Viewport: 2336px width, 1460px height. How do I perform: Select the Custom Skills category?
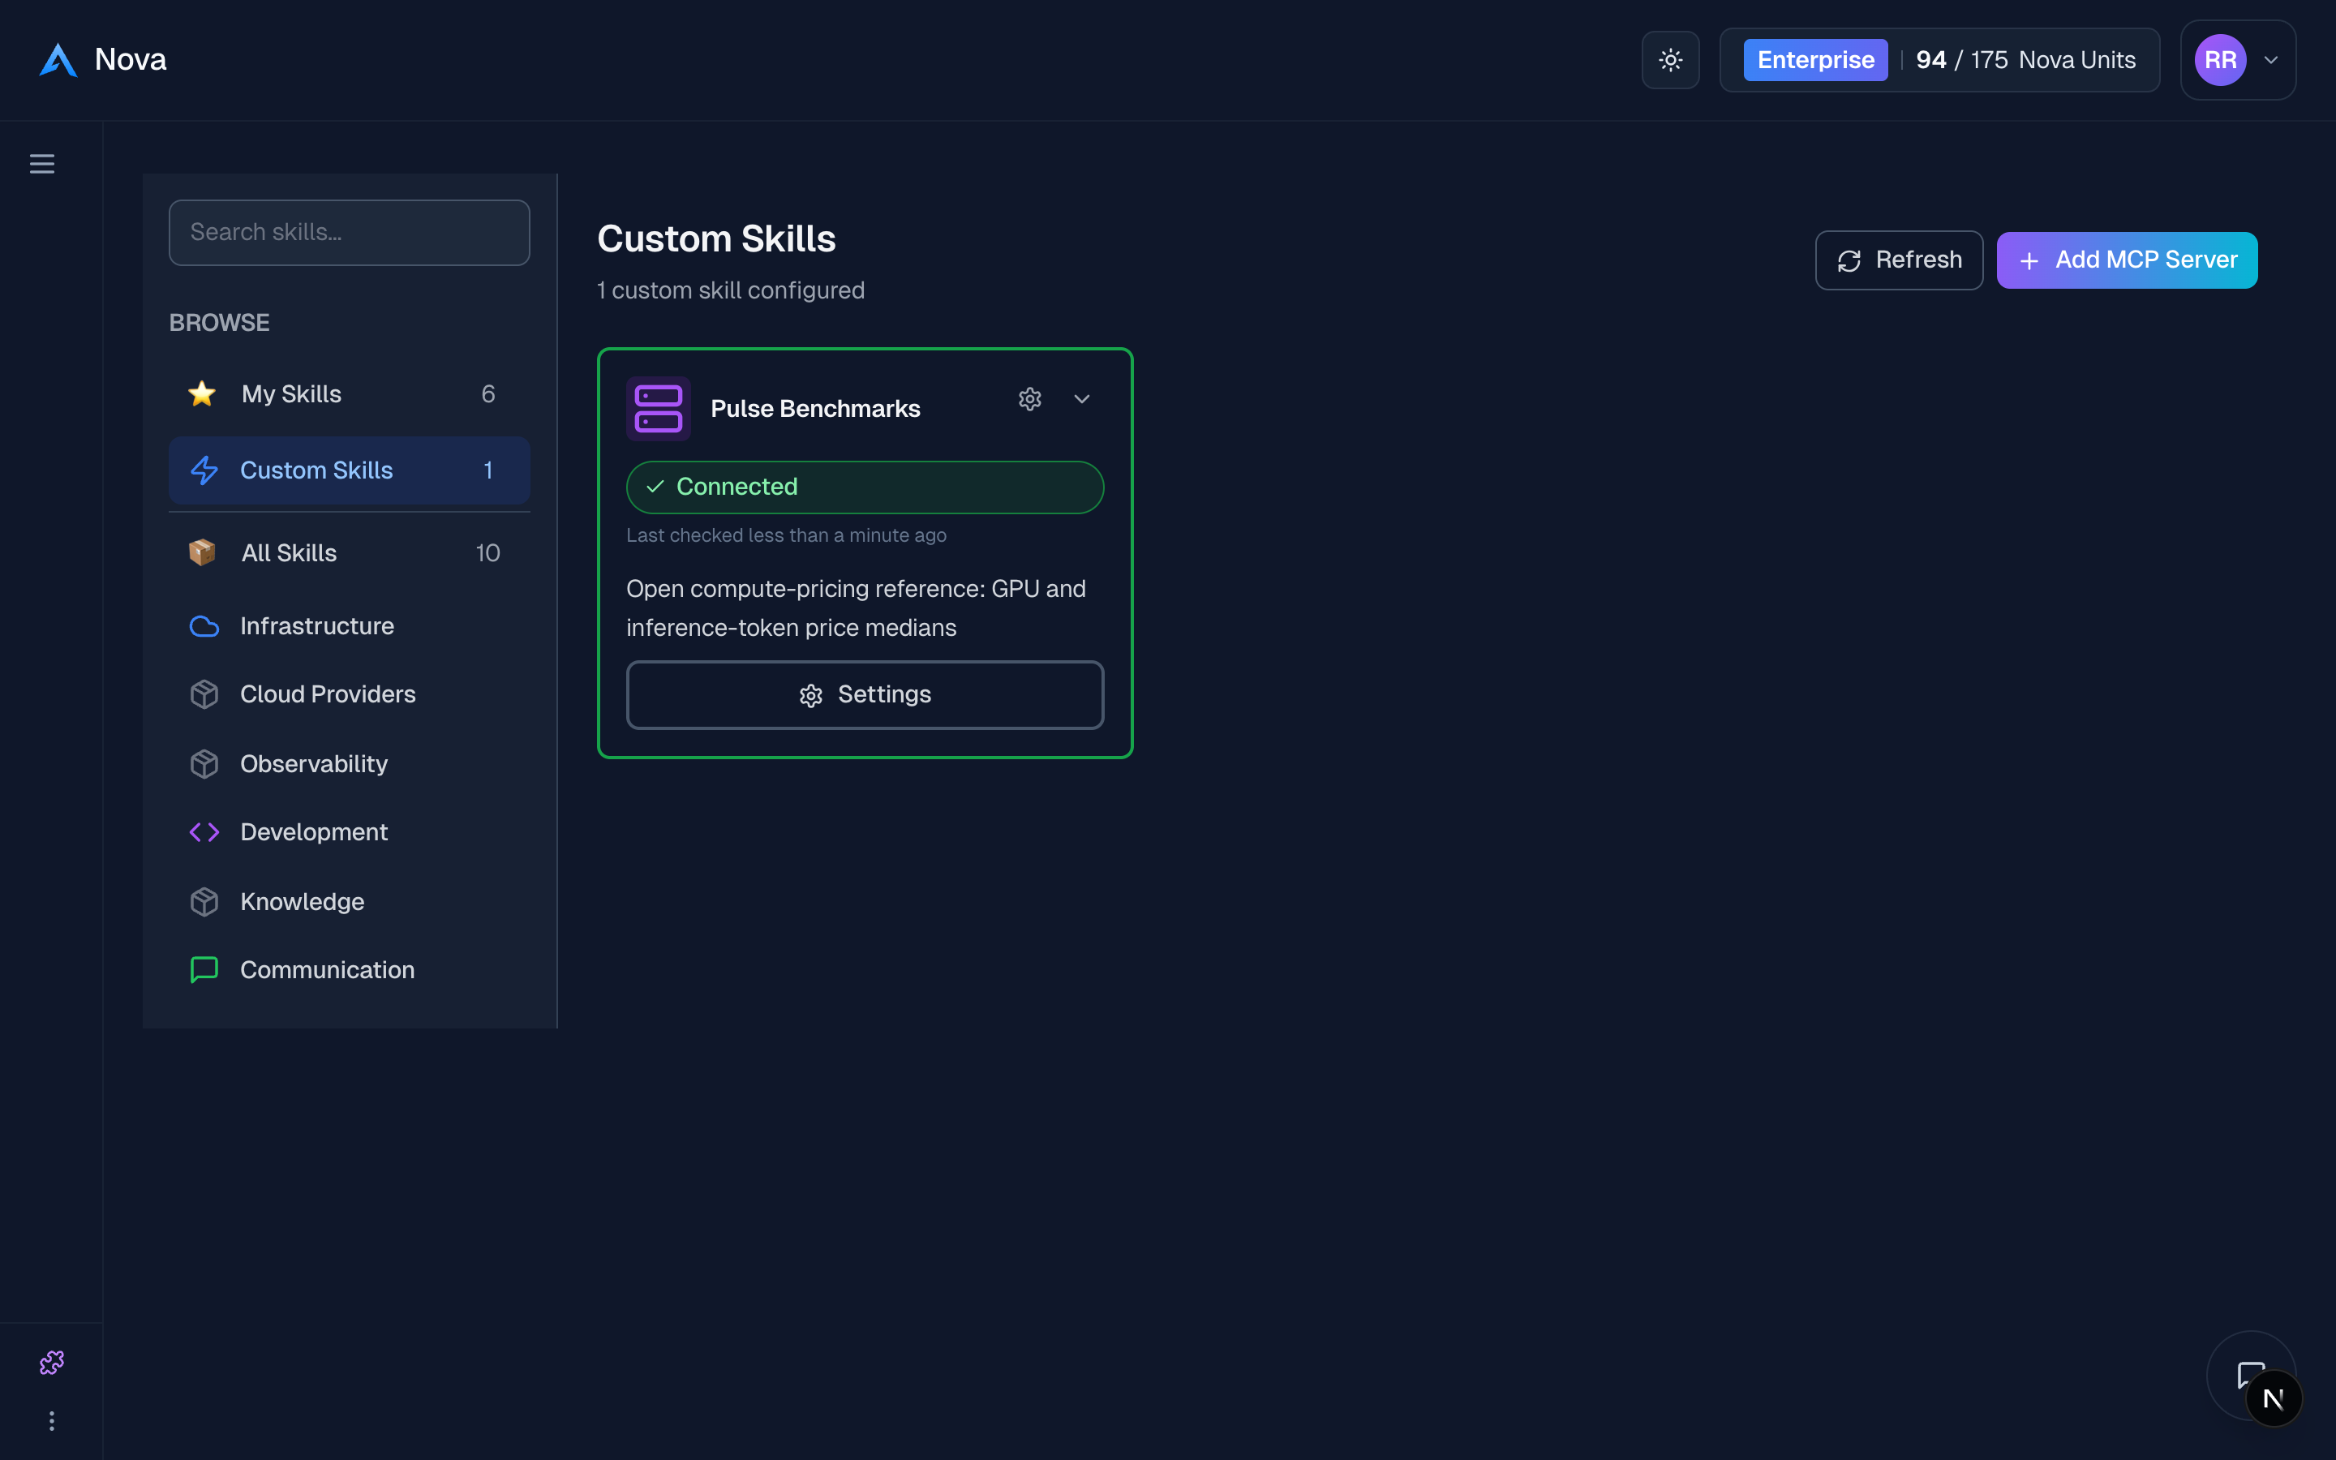(x=350, y=470)
